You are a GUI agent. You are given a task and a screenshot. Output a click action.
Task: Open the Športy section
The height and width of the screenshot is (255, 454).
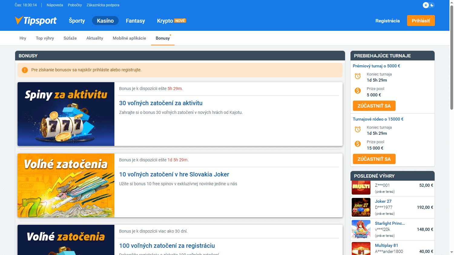tap(77, 21)
